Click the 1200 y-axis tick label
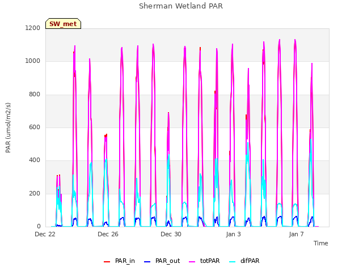 click(33, 28)
